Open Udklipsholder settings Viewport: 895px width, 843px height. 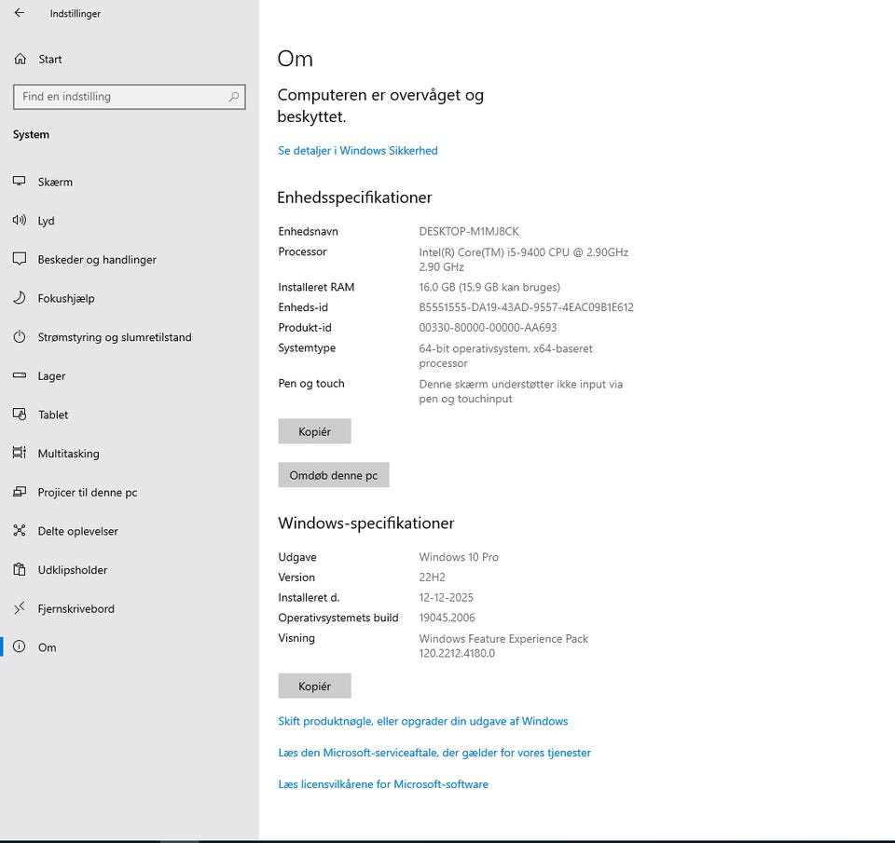click(129, 570)
